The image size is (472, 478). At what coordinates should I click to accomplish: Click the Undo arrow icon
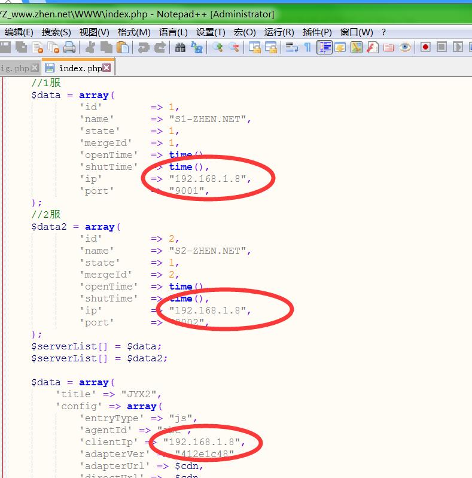click(144, 47)
